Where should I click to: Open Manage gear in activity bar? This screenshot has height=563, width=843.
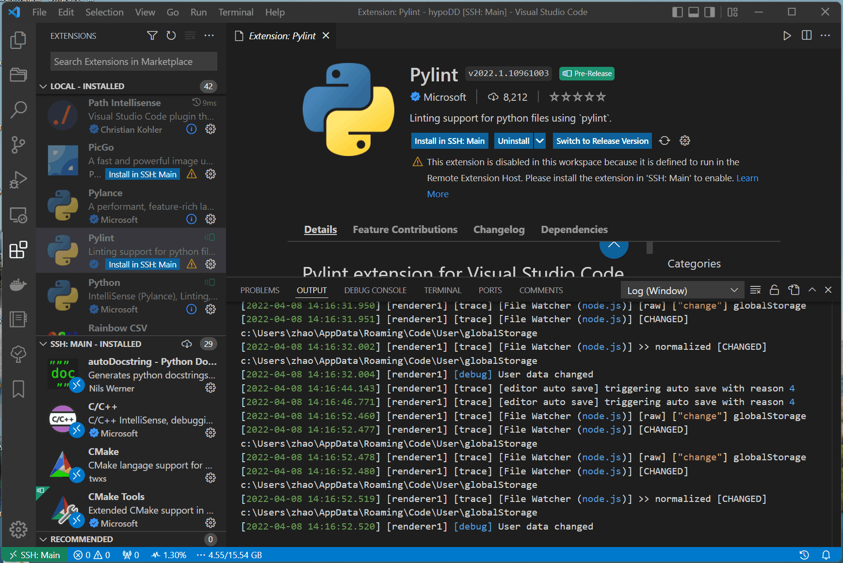[18, 529]
